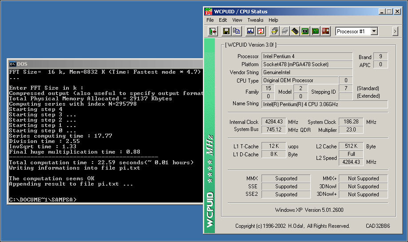
Task: Click the floppy disk save icon
Action: point(226,31)
